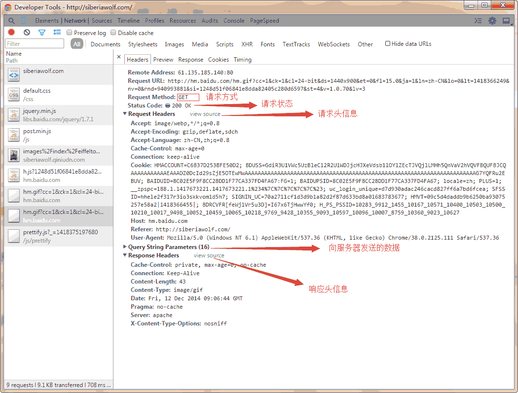Switch to the Response tab
Screen dimensions: 518x393
190,60
